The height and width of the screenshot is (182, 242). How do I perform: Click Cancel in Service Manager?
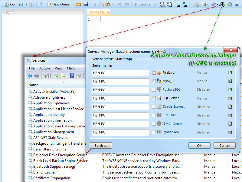[224, 146]
